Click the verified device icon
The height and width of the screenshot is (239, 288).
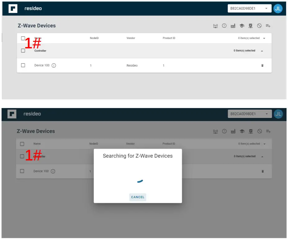pos(250,26)
